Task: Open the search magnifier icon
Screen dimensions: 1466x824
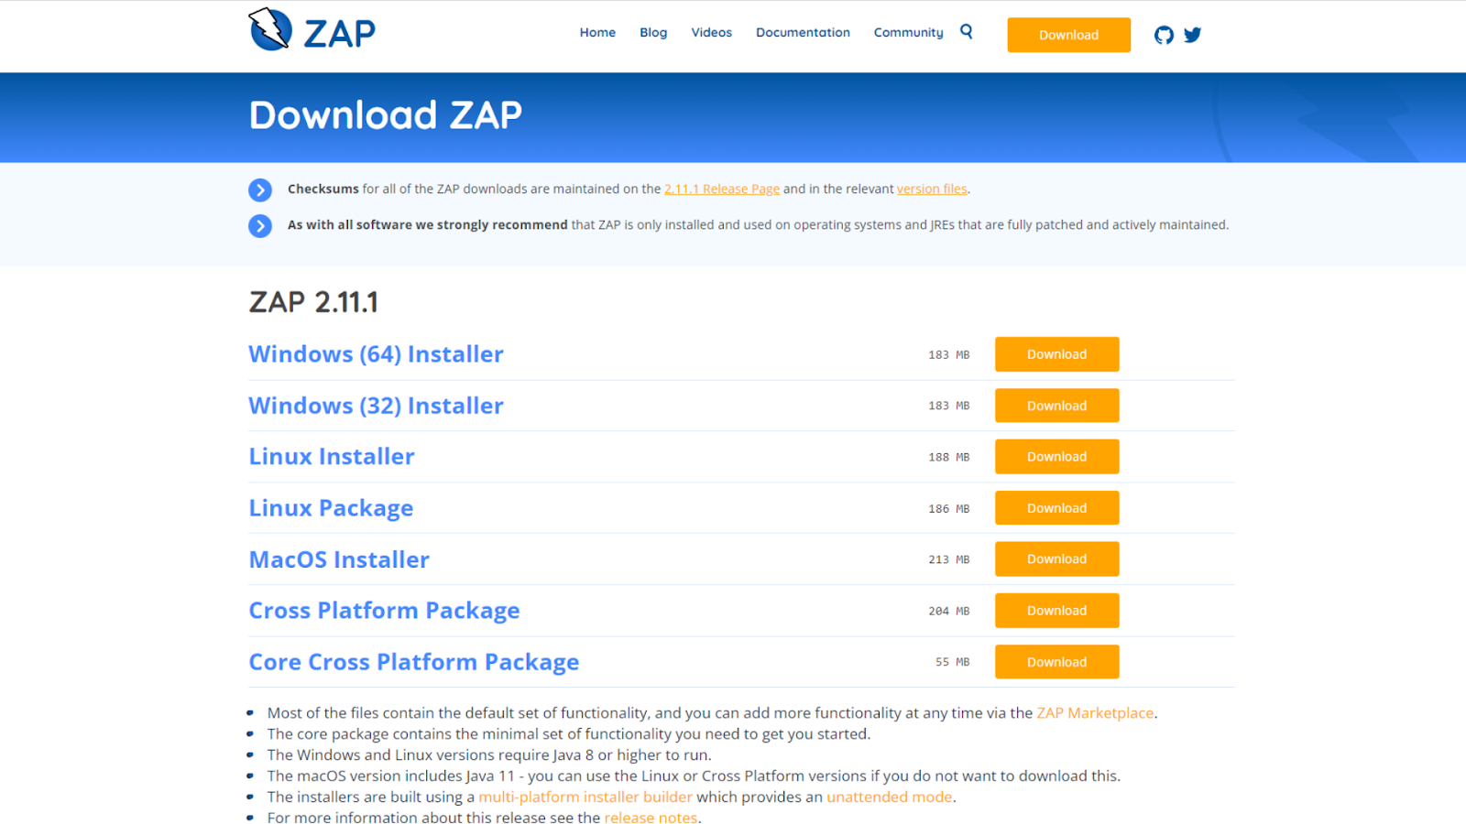Action: click(x=967, y=31)
